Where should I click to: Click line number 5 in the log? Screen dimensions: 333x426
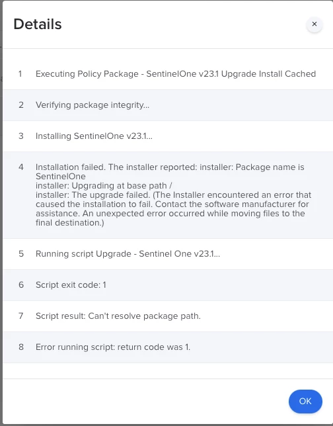21,254
